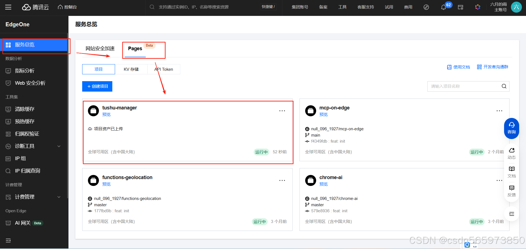Image resolution: width=526 pixels, height=249 pixels.
Task: Open the 费用 menu
Action: 408,7
